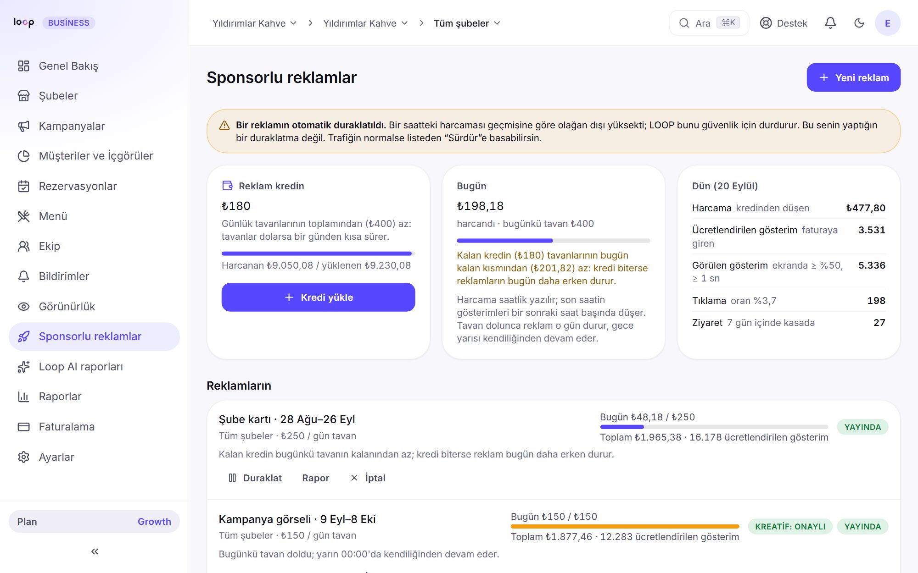This screenshot has height=573, width=918.
Task: Click the ₺198,18 today amount
Action: [480, 206]
